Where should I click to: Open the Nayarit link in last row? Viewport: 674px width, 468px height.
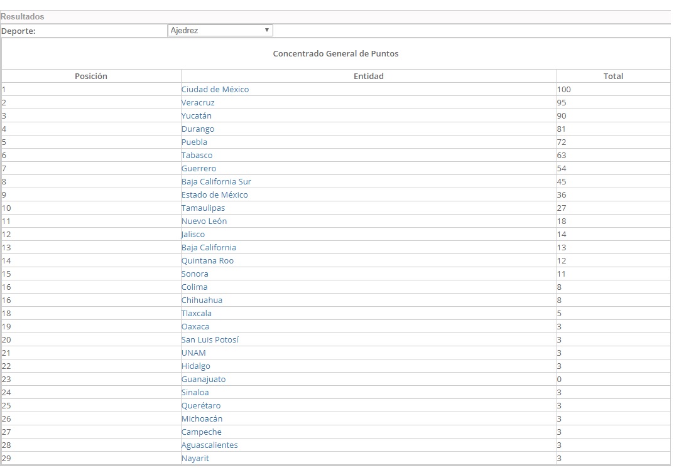tap(195, 459)
